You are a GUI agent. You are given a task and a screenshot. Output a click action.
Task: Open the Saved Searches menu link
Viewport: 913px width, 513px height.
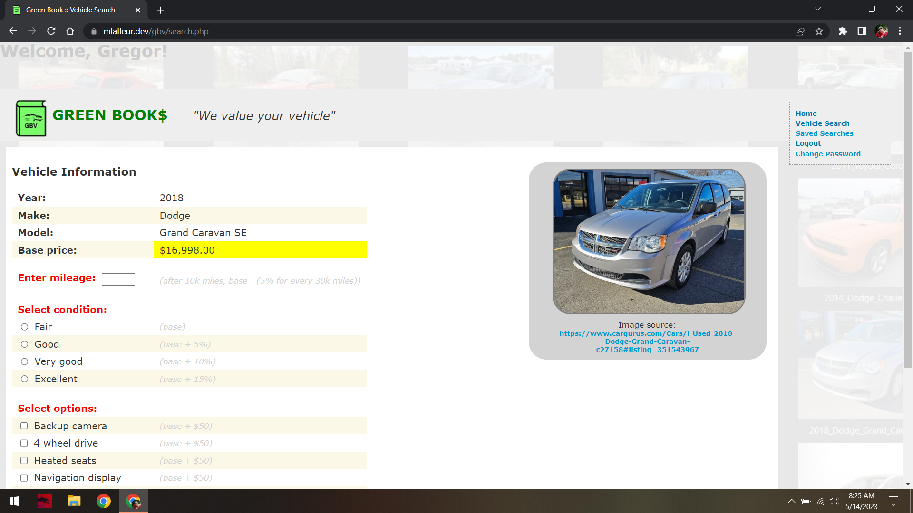(824, 133)
